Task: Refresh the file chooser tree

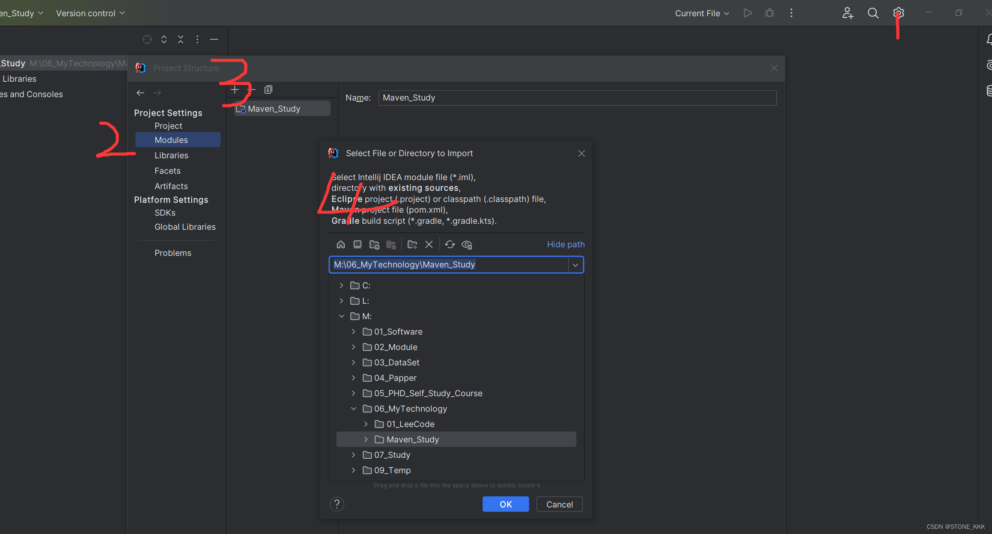Action: pos(450,244)
